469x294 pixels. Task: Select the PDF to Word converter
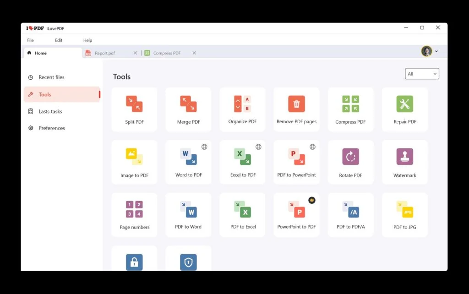188,215
